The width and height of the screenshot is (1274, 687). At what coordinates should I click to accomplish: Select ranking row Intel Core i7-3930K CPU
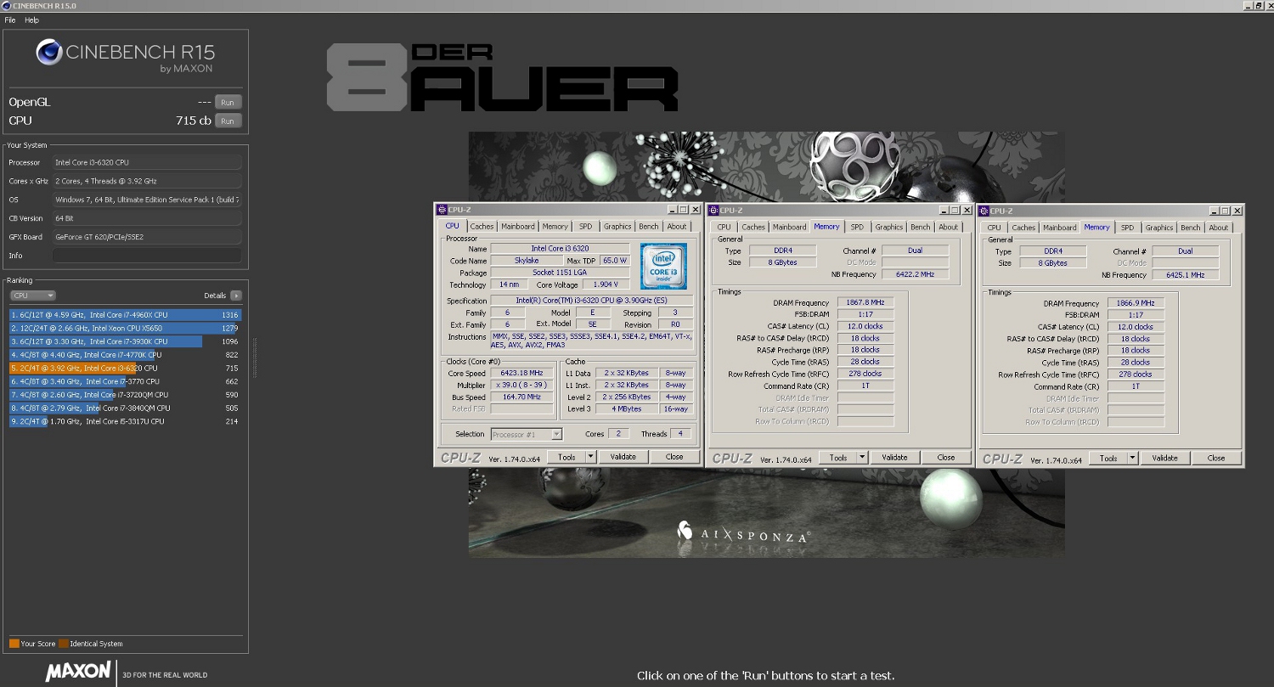(126, 341)
